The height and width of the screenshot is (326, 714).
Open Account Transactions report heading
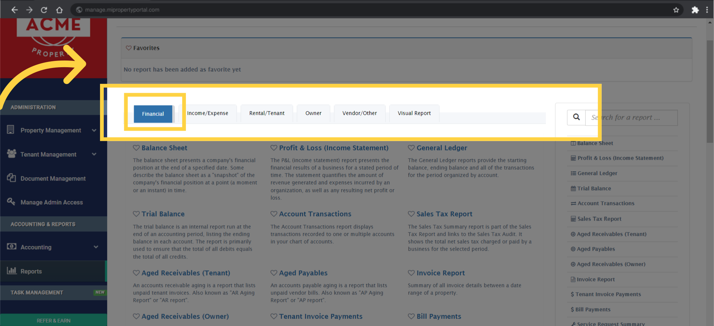pyautogui.click(x=315, y=214)
